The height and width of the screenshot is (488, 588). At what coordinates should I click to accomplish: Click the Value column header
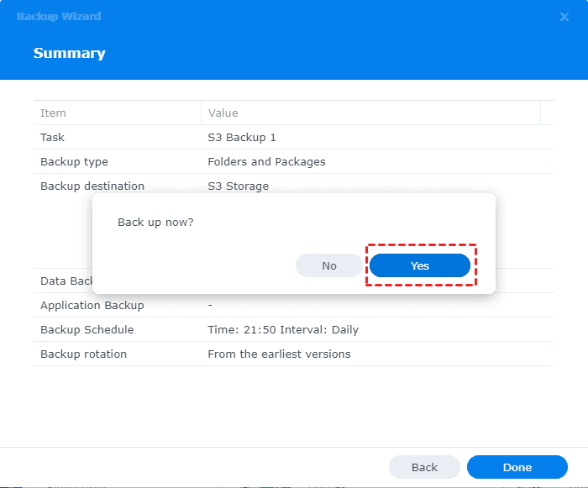pyautogui.click(x=223, y=113)
